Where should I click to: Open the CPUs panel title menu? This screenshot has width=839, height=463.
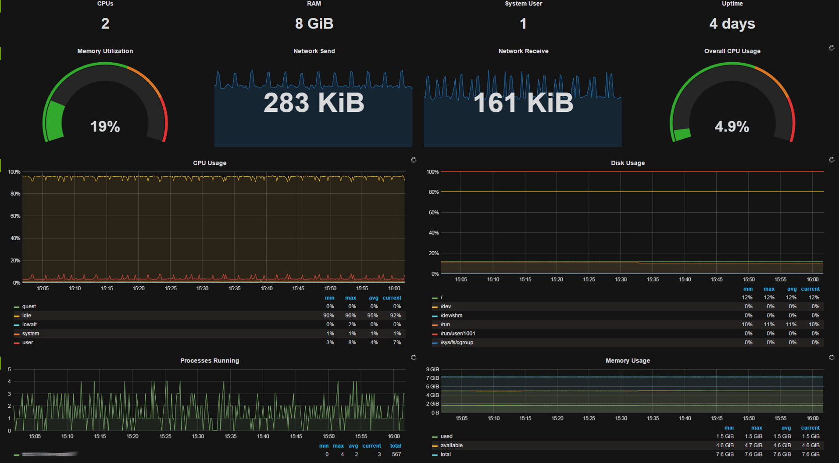pos(105,4)
